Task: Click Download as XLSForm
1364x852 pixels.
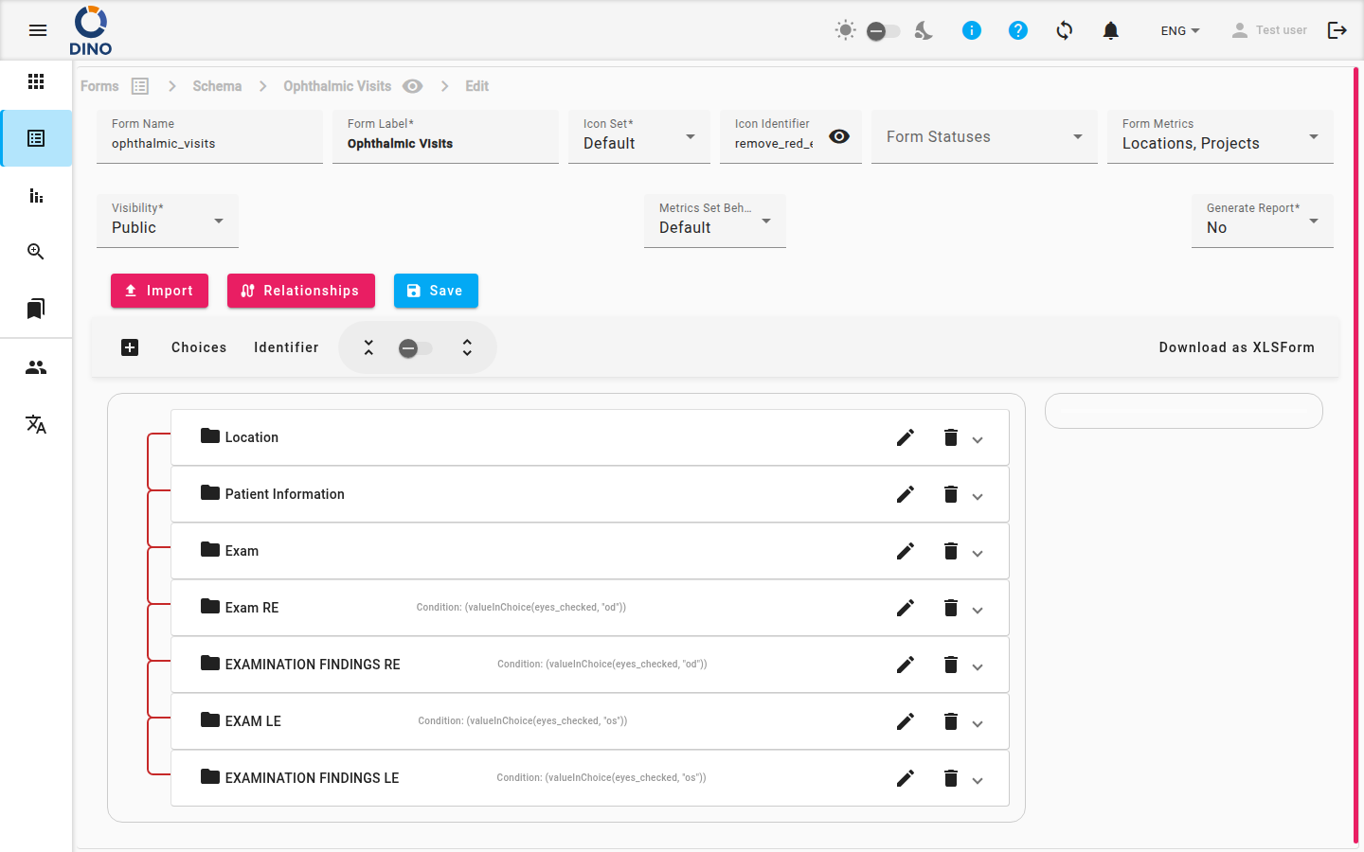Action: 1236,347
